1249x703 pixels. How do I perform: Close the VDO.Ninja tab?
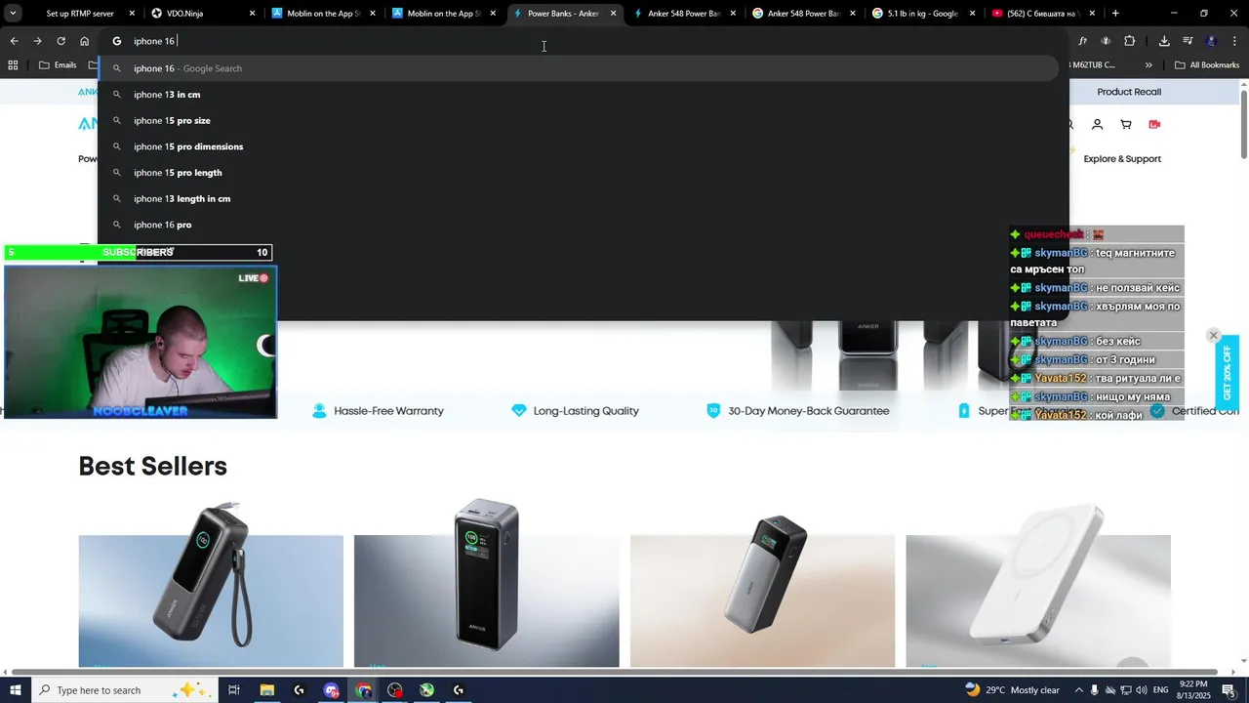point(253,14)
